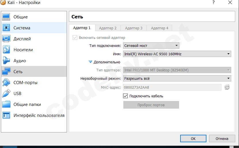Select the Сеть sidebar label
The height and width of the screenshot is (148, 239).
pos(18,72)
